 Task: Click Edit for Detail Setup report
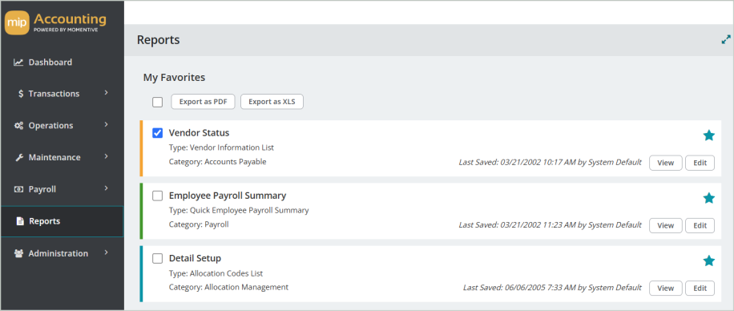[700, 288]
